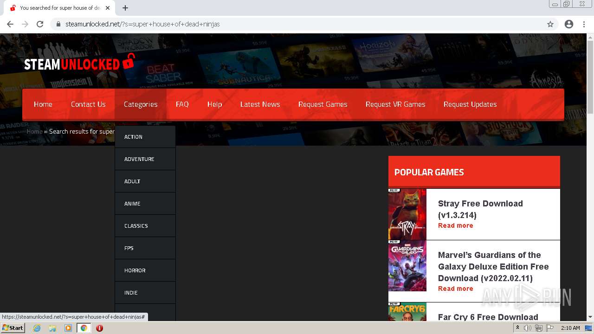Open the FAQ menu item
The width and height of the screenshot is (594, 334).
coord(182,104)
